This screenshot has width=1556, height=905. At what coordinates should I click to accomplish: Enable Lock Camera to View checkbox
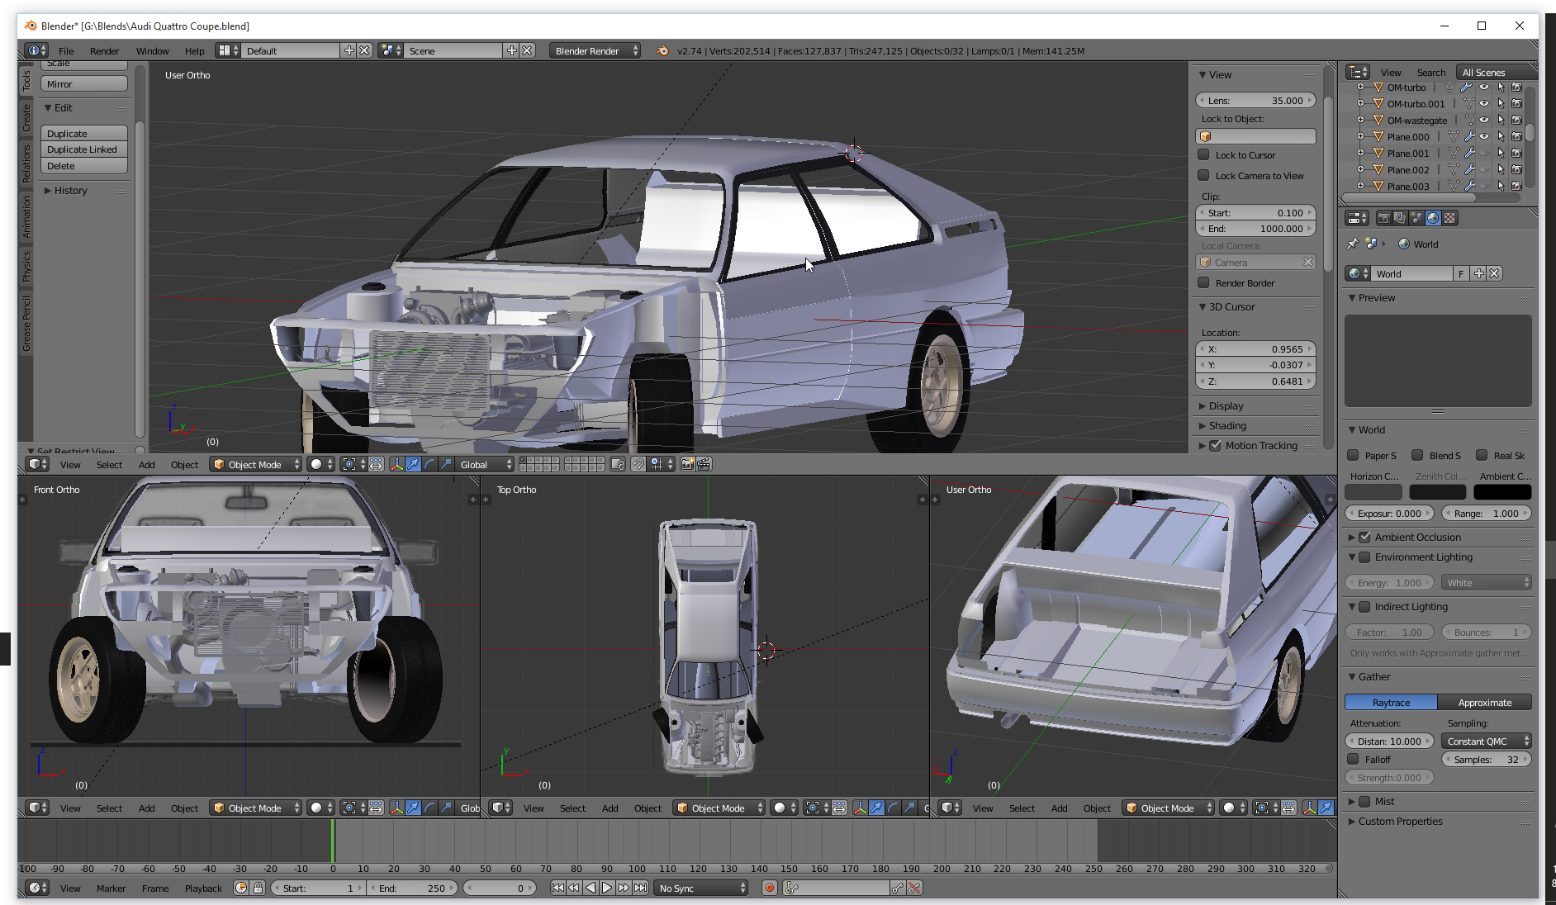click(1204, 175)
